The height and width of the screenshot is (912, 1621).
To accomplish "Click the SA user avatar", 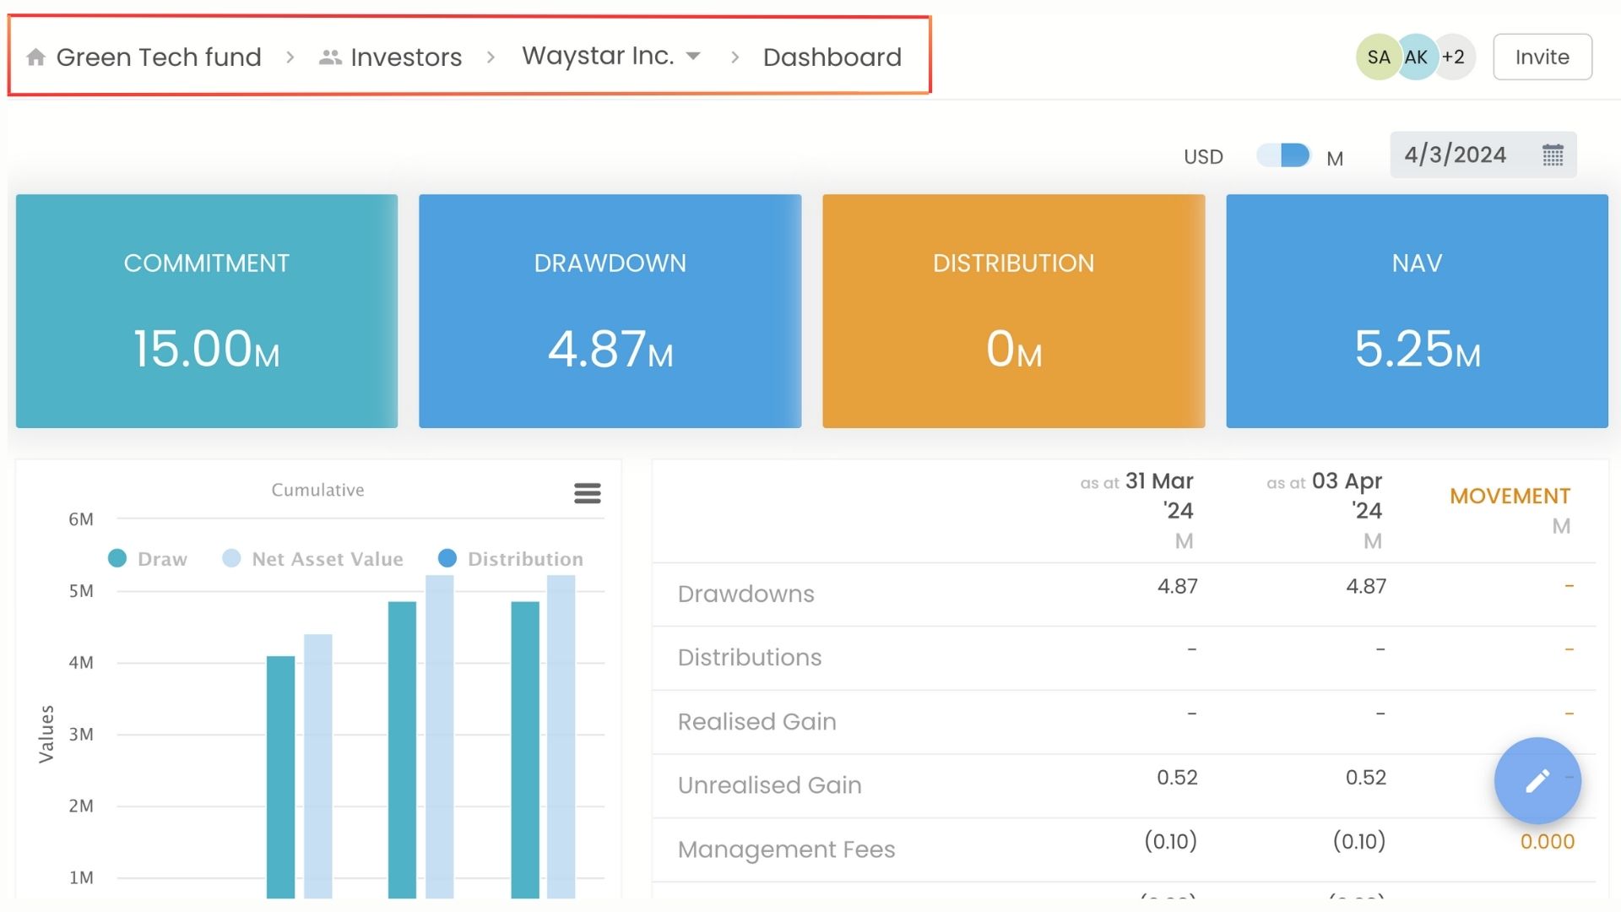I will click(x=1378, y=57).
